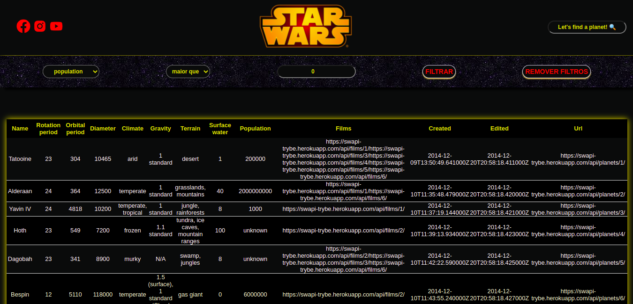Click the Climate column header
The width and height of the screenshot is (633, 304).
tap(133, 129)
